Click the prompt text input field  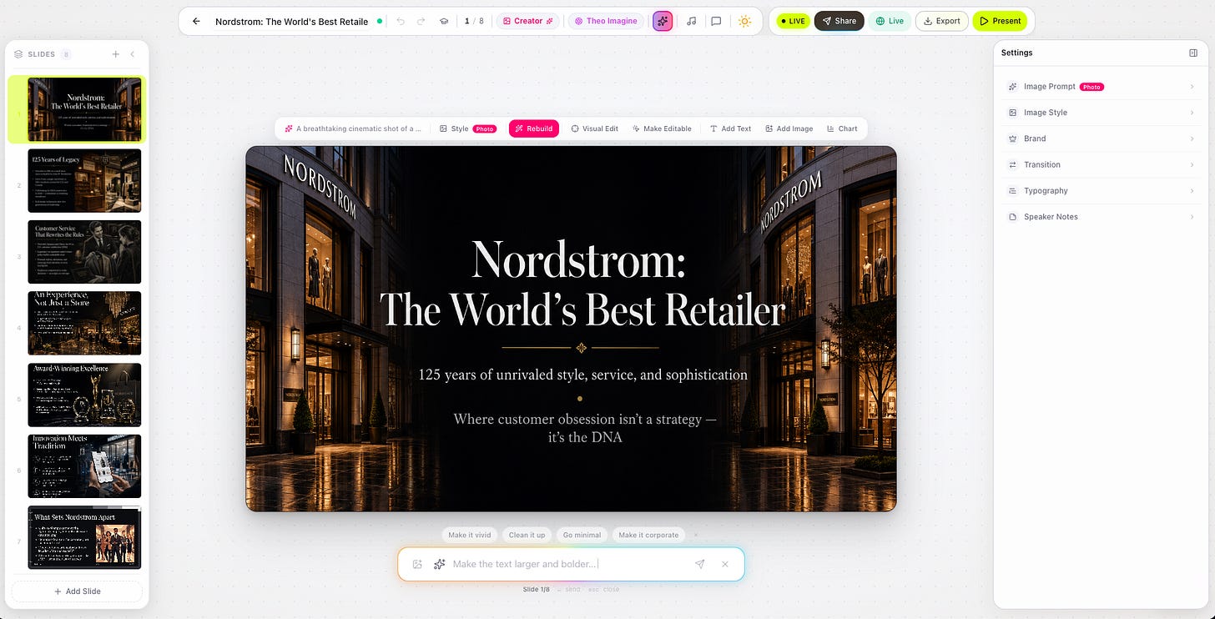coord(570,564)
